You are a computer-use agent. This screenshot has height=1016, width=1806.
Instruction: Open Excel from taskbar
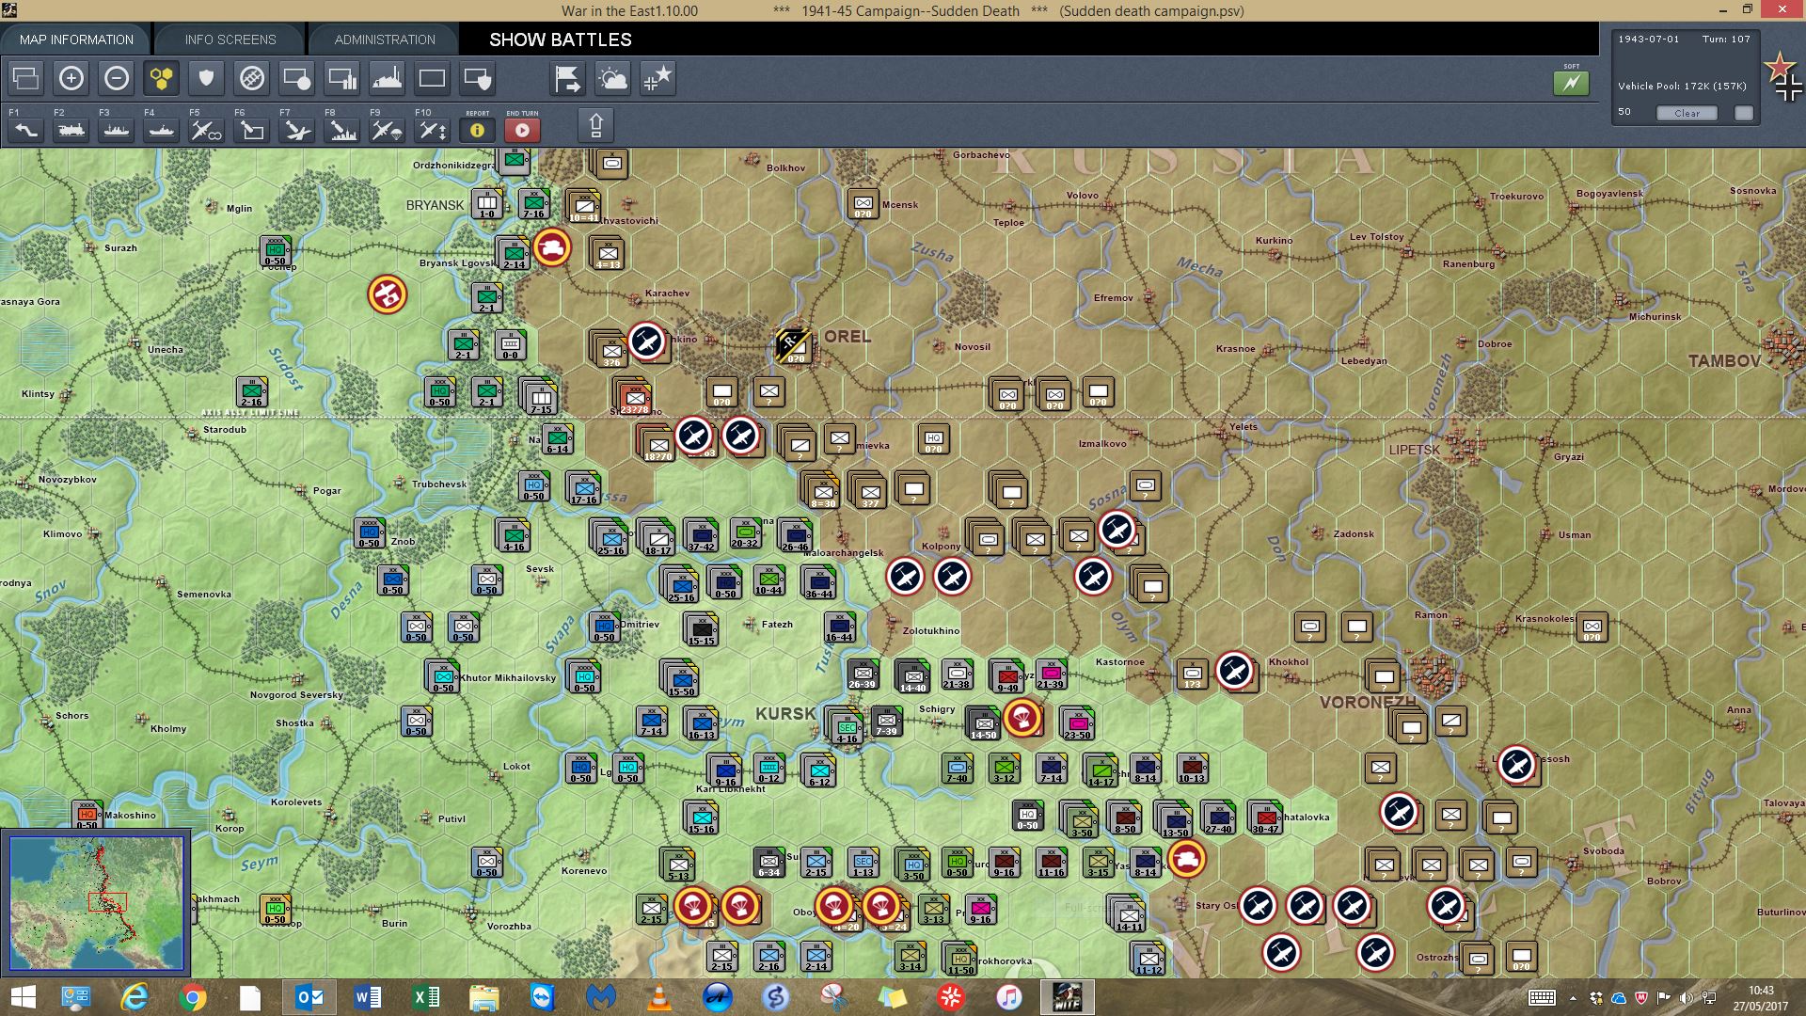(426, 997)
